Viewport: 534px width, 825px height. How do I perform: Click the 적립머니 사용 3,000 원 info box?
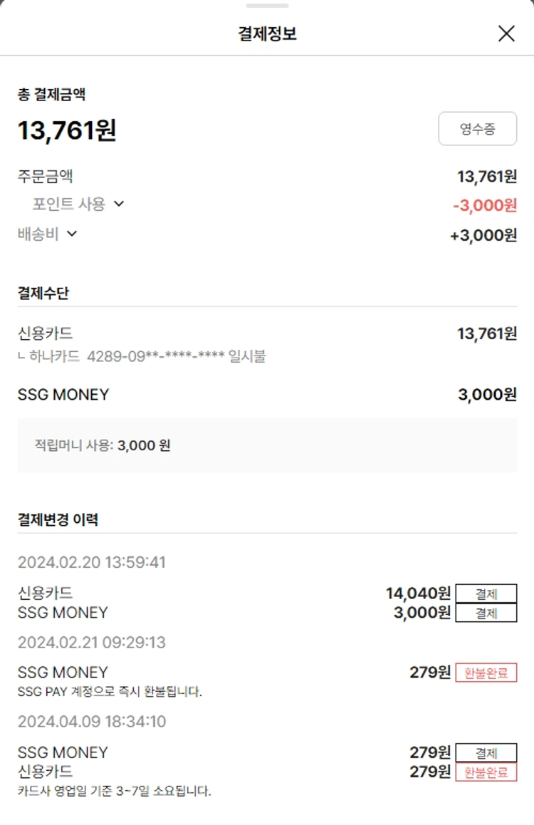coord(267,445)
